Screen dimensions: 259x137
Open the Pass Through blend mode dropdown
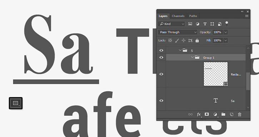click(x=178, y=32)
